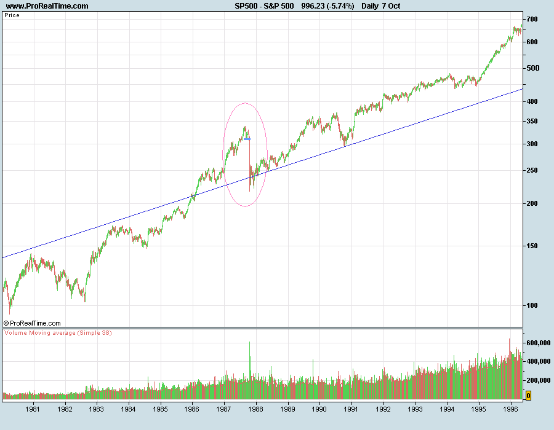This screenshot has height=430, width=554.
Task: Click the 400,000 volume axis label
Action: tap(539, 361)
